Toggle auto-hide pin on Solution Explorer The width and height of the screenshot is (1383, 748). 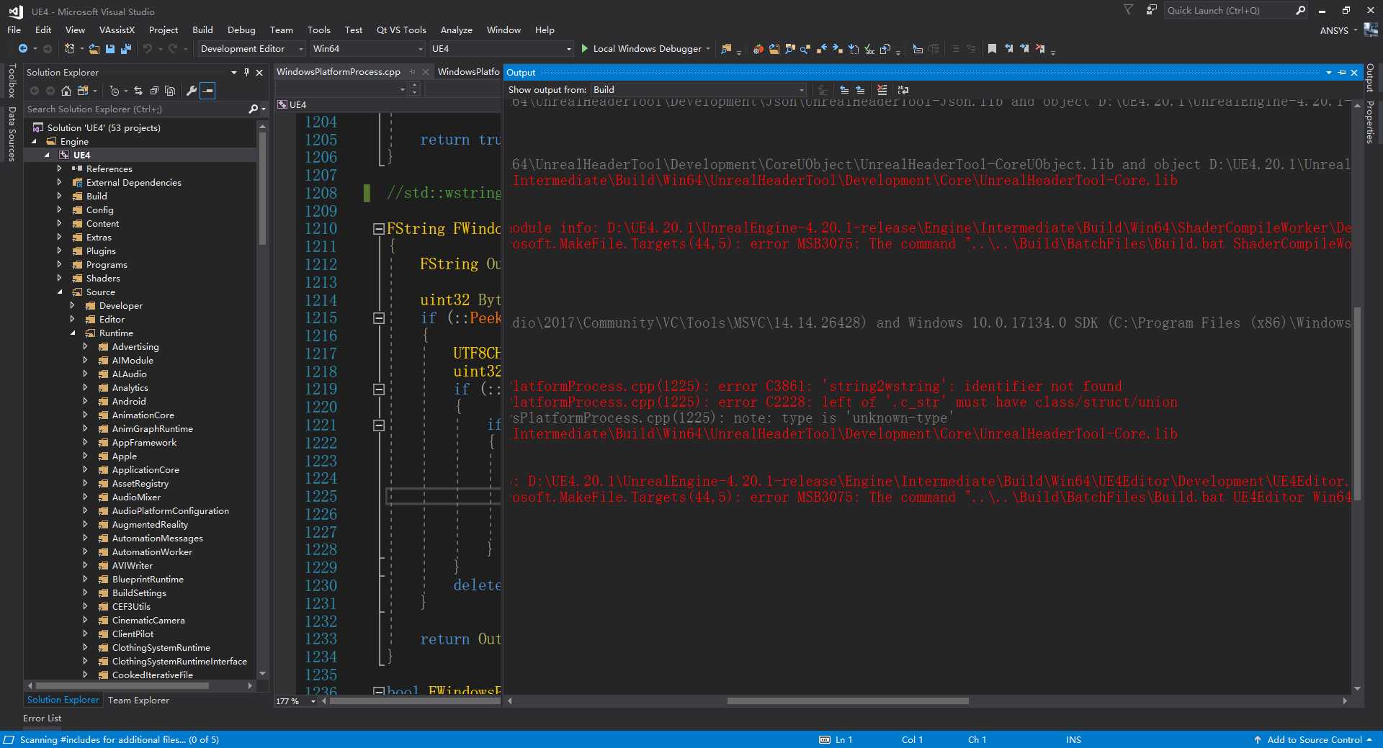click(x=247, y=73)
